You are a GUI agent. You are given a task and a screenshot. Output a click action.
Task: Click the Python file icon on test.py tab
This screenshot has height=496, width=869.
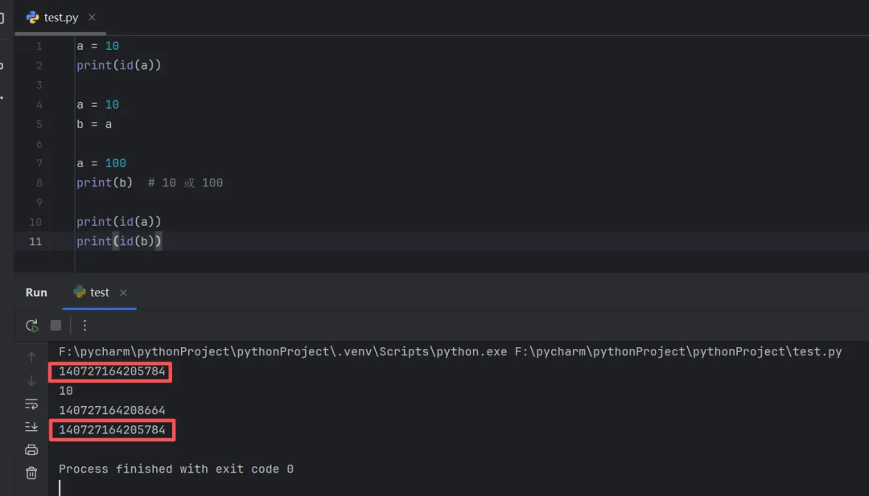click(33, 17)
